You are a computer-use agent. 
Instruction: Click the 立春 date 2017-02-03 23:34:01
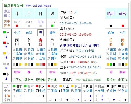coord(85,67)
